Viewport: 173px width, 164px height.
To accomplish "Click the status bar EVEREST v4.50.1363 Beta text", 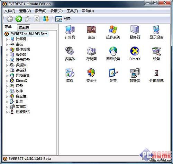I will pos(30,158).
